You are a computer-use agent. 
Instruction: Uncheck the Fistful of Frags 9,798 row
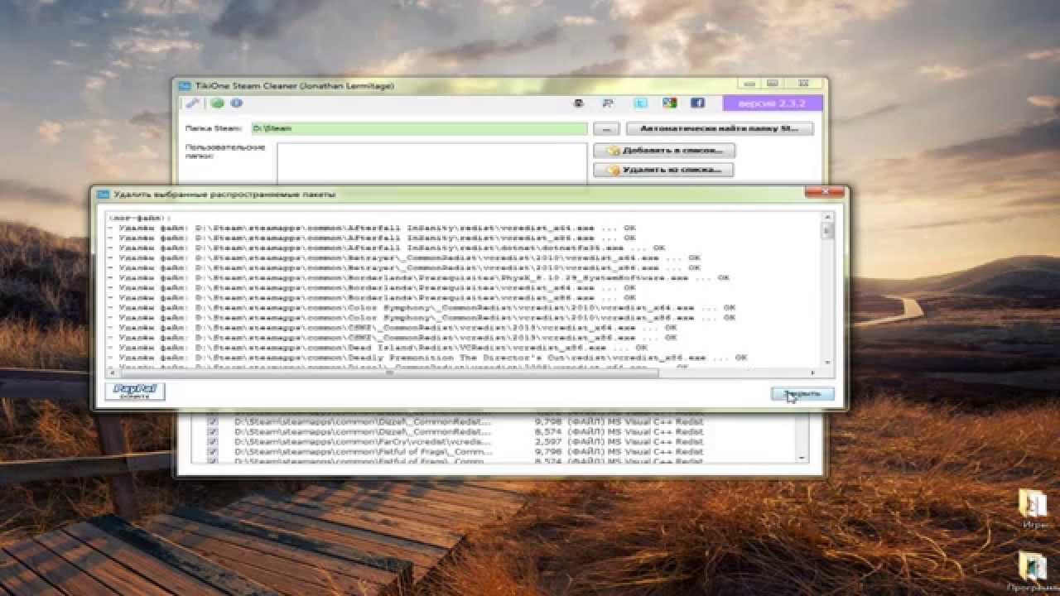pos(213,452)
